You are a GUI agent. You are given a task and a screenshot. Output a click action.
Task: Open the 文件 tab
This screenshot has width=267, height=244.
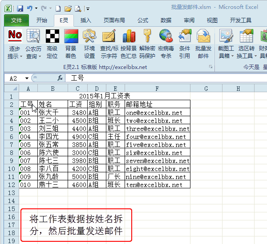(x=16, y=20)
